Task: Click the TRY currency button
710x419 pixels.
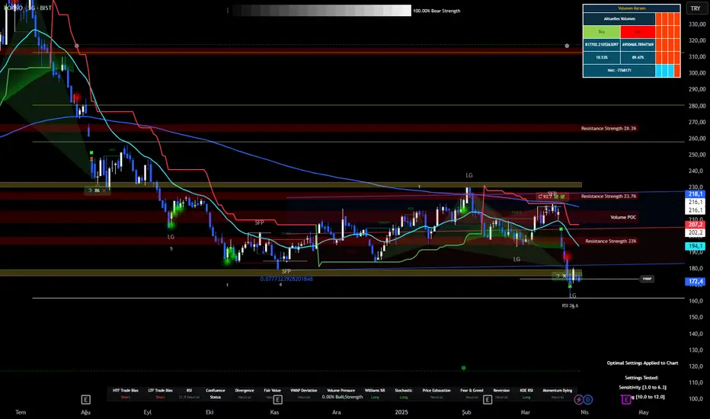Action: coord(694,8)
